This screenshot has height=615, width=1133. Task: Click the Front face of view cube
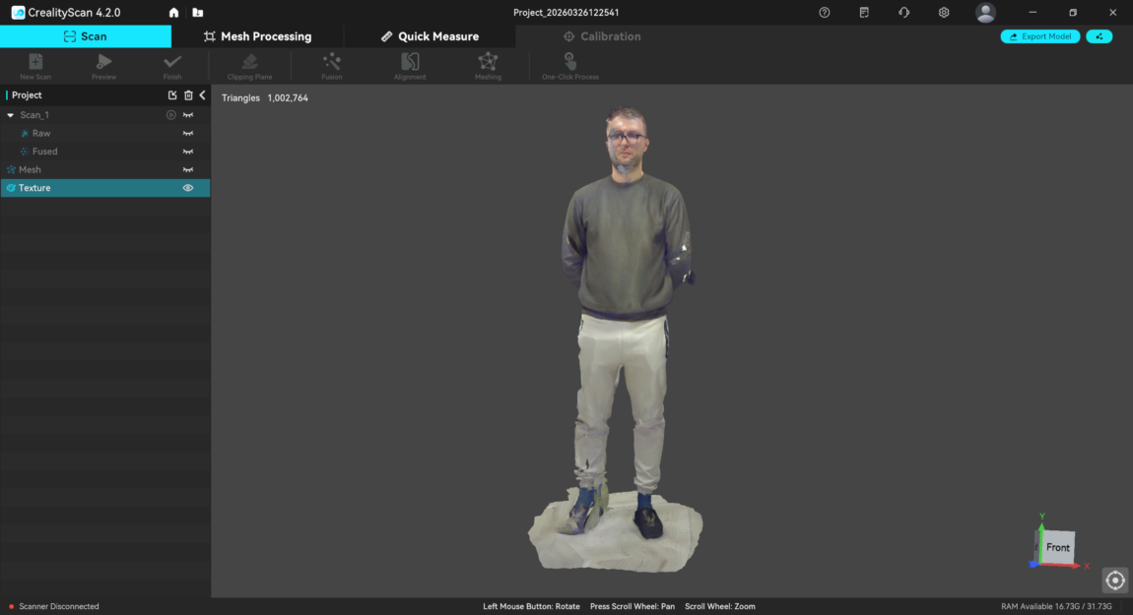1057,547
